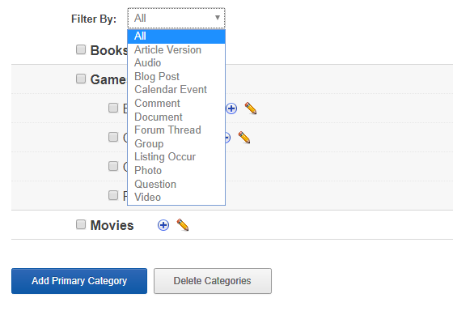The image size is (453, 315).
Task: Click the 'Books' category name
Action: point(109,50)
